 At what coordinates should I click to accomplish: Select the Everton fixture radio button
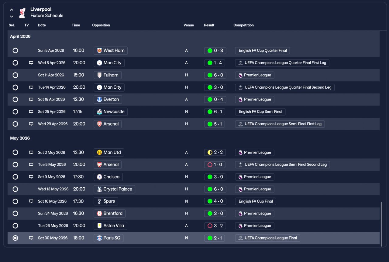pyautogui.click(x=15, y=99)
